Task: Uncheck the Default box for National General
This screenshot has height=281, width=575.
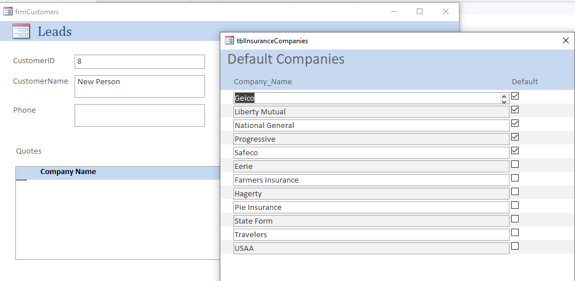Action: (515, 123)
